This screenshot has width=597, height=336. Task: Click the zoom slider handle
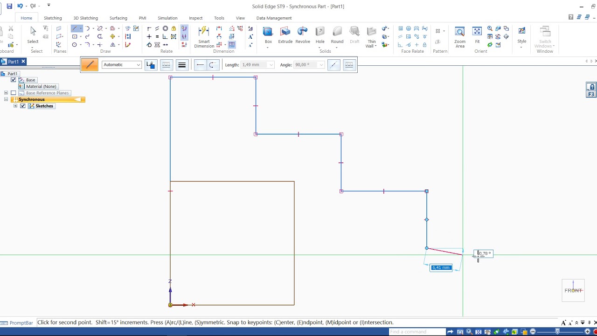tap(557, 332)
